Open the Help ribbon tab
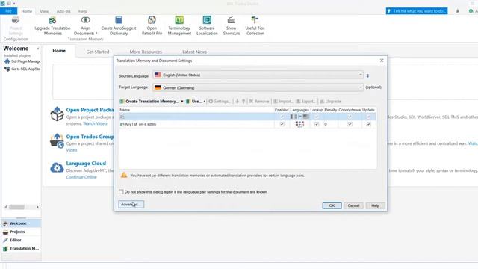This screenshot has width=478, height=269. pos(83,11)
